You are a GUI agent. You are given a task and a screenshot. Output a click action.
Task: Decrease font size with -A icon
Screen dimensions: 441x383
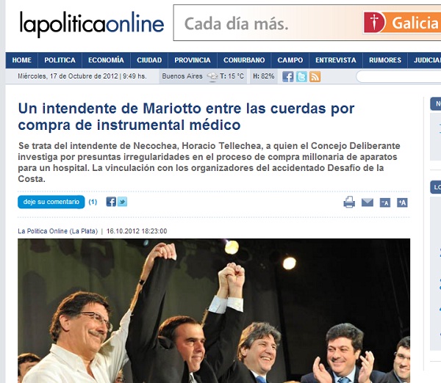385,203
